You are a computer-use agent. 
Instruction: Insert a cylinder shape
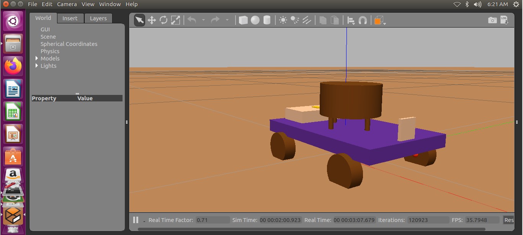267,20
